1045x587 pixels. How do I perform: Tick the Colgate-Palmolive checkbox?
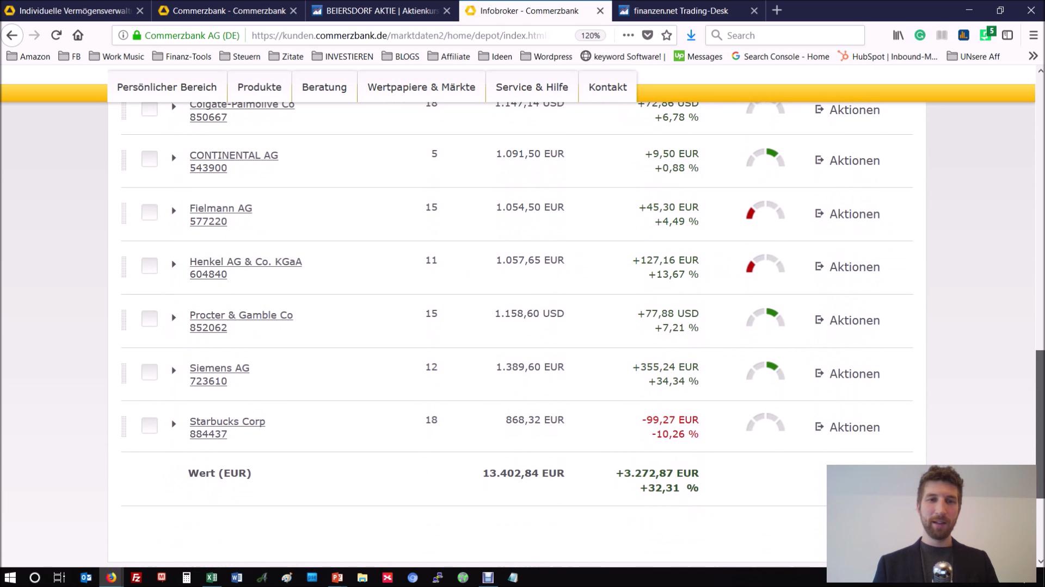[x=149, y=109]
